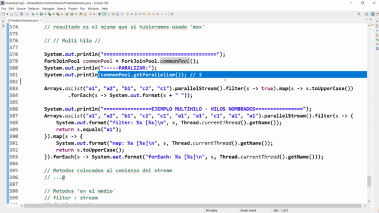Expand the Search toolbar dropdown arrow
This screenshot has height=213, width=379.
94,14
